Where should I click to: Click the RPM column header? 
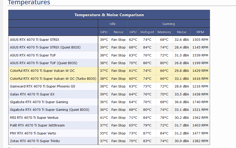[x=200, y=32]
